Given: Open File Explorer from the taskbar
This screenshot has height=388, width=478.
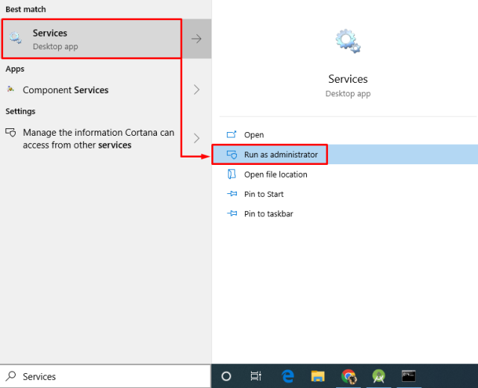Looking at the screenshot, I should click(318, 376).
